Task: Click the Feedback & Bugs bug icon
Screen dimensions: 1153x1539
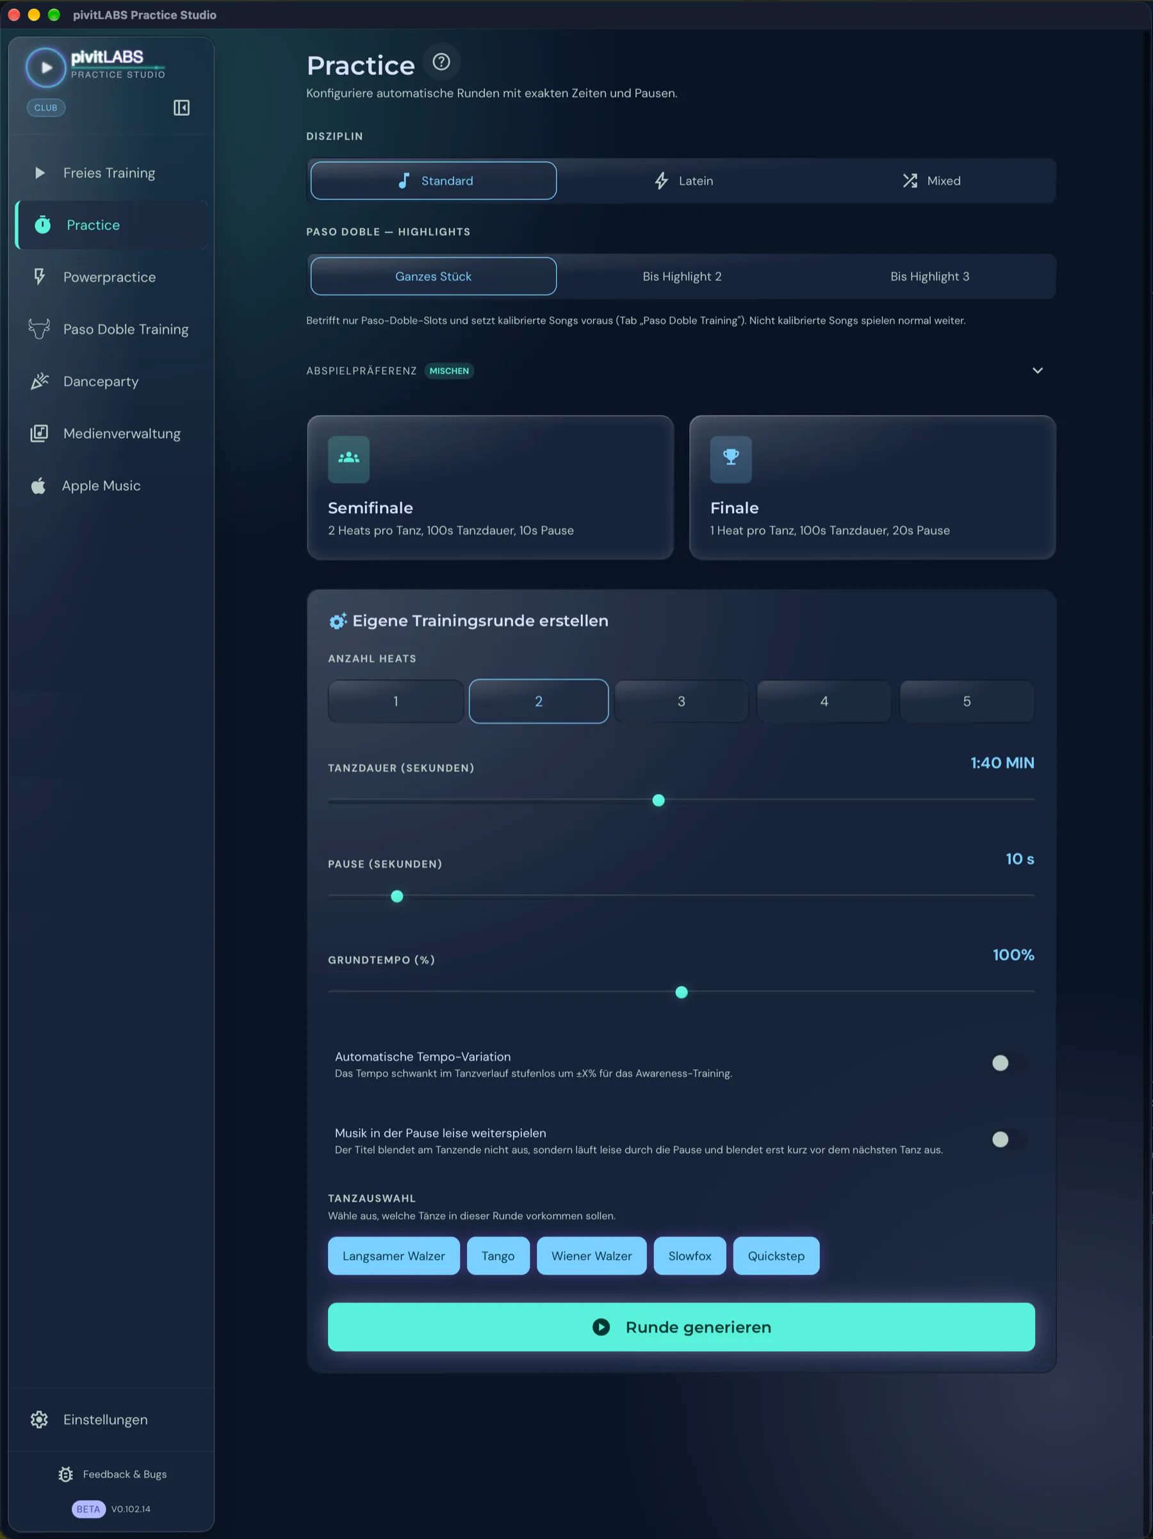Action: pos(66,1474)
